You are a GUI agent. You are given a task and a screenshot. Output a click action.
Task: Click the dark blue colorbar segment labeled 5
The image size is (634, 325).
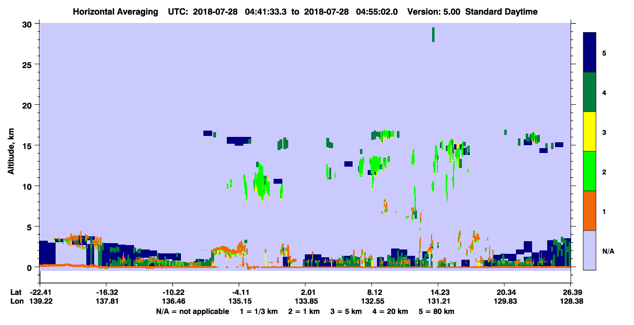(590, 53)
